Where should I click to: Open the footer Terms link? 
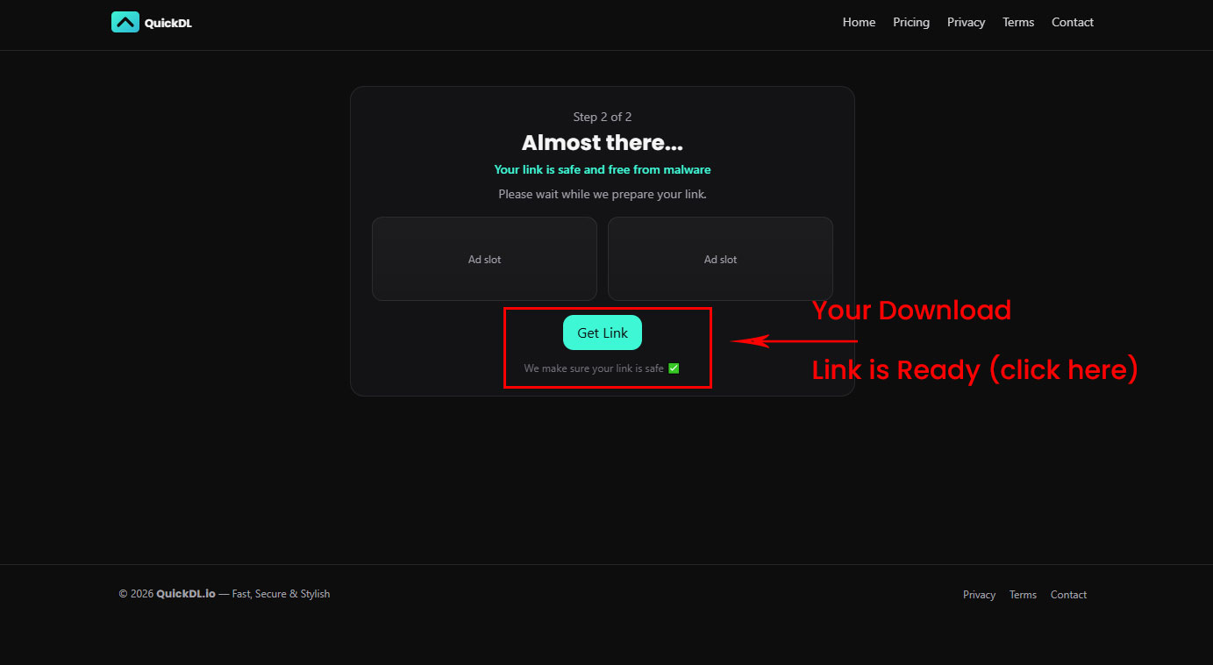[x=1023, y=595]
